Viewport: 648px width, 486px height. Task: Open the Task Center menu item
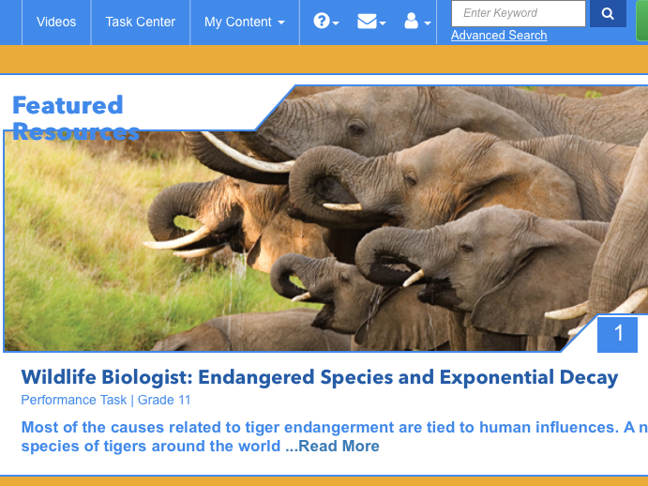point(141,22)
